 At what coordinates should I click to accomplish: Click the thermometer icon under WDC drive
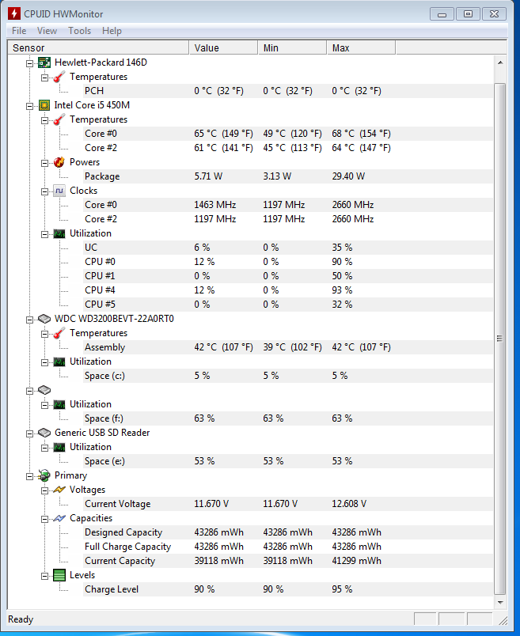(59, 333)
